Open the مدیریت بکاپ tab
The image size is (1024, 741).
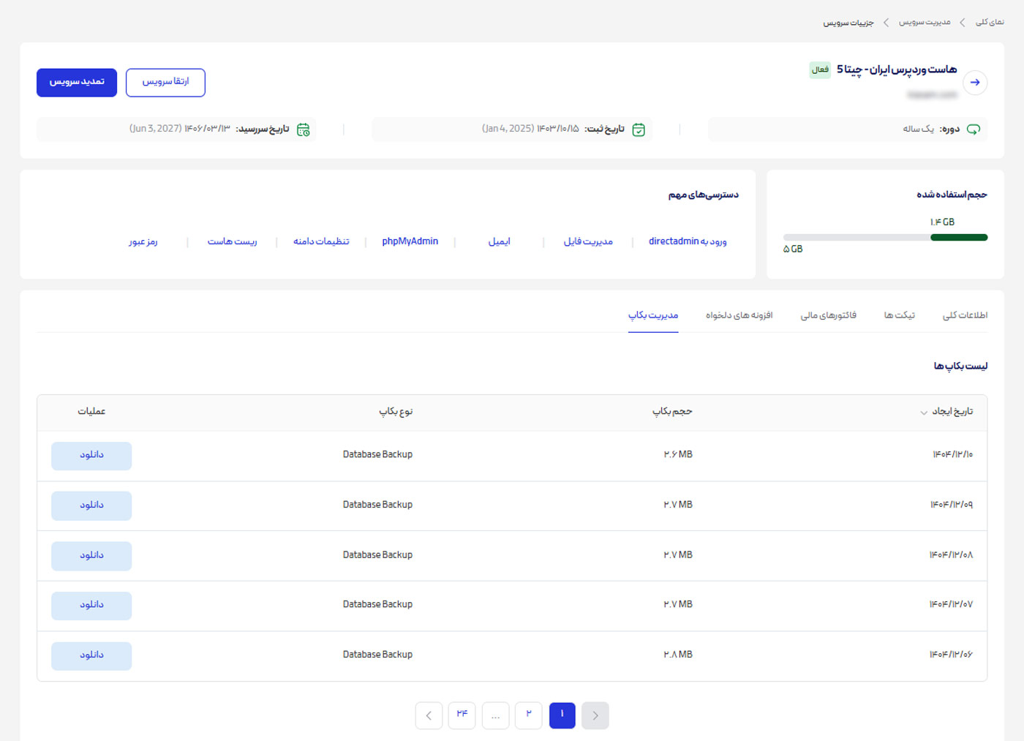653,315
